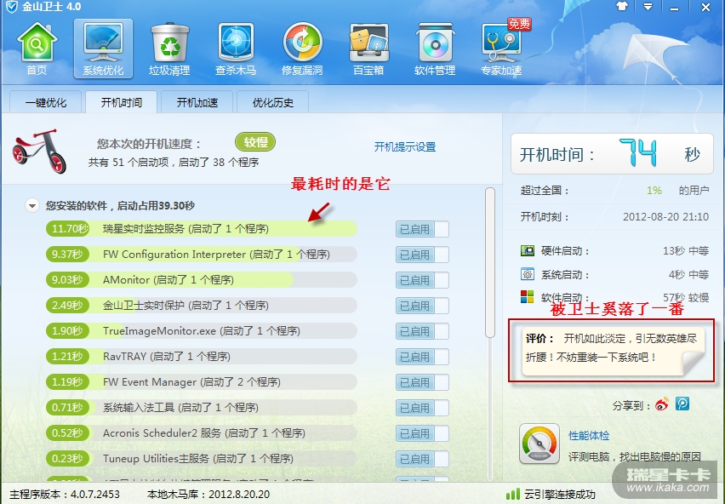Toggle 已启用 for Tuneup Utilities主服务

point(422,459)
